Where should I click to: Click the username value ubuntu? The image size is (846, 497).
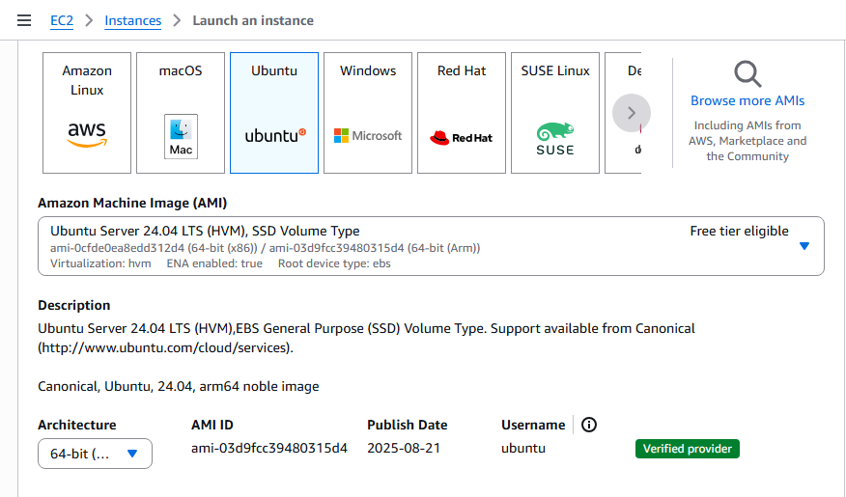(x=523, y=448)
